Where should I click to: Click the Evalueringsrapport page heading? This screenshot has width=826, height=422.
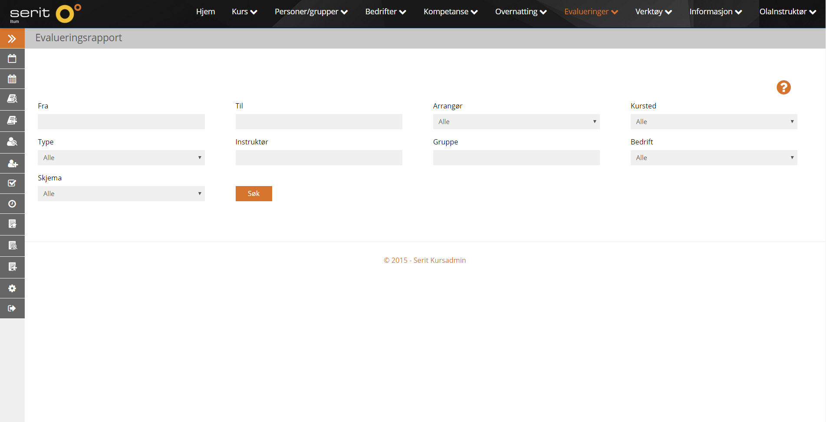pos(79,38)
